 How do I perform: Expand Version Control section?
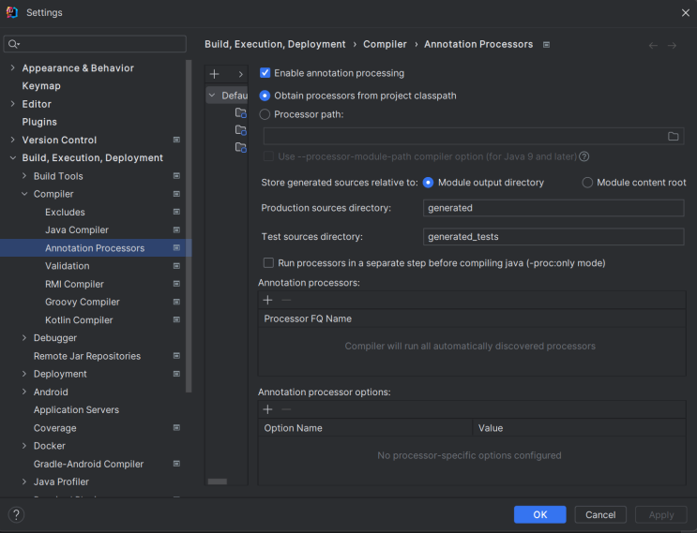pyautogui.click(x=12, y=140)
